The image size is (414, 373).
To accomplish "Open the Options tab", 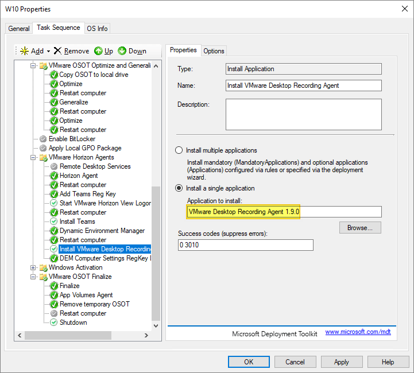I will coord(214,50).
